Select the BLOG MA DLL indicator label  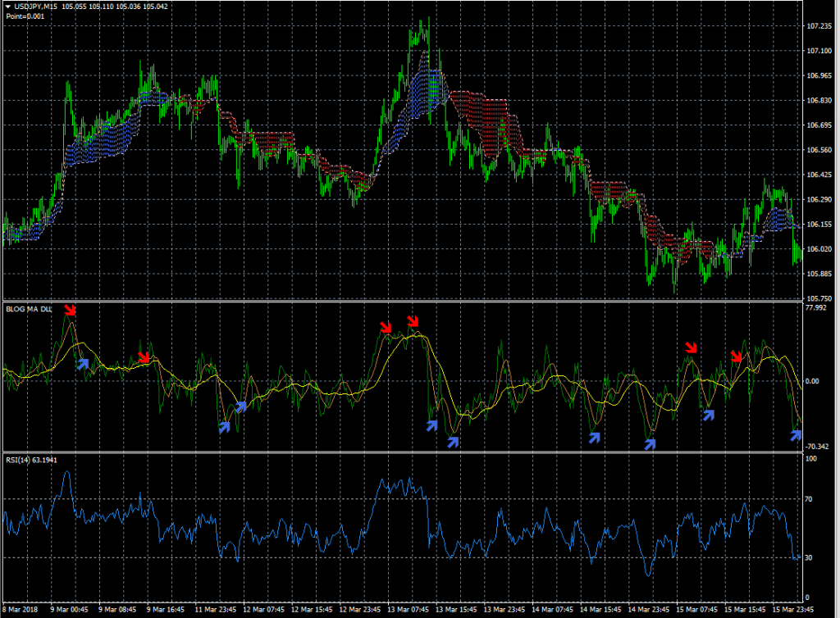click(x=29, y=309)
